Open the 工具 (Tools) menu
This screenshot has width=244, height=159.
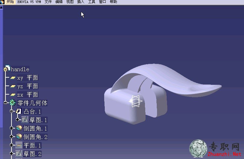91,2
